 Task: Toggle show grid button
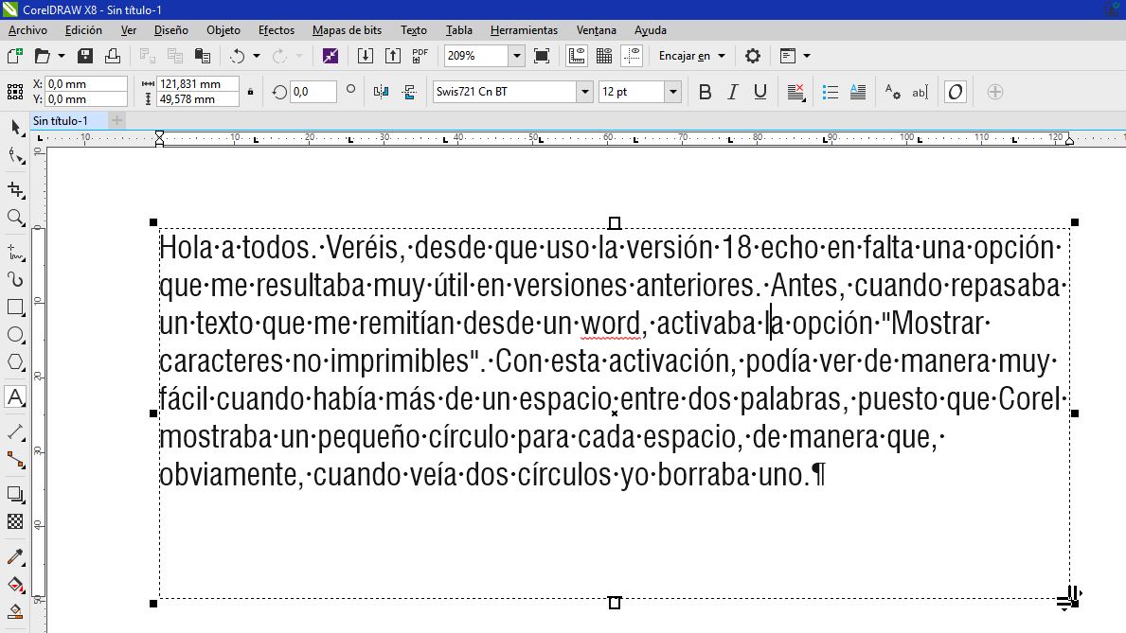[x=603, y=56]
